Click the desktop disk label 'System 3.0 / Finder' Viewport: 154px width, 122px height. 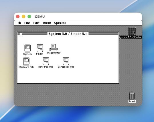(x=130, y=37)
